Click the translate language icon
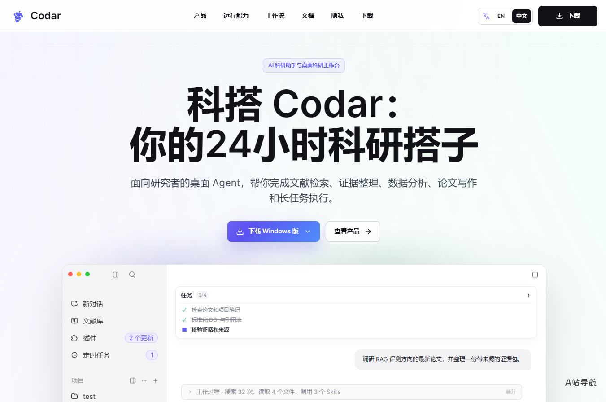The image size is (606, 402). [486, 16]
